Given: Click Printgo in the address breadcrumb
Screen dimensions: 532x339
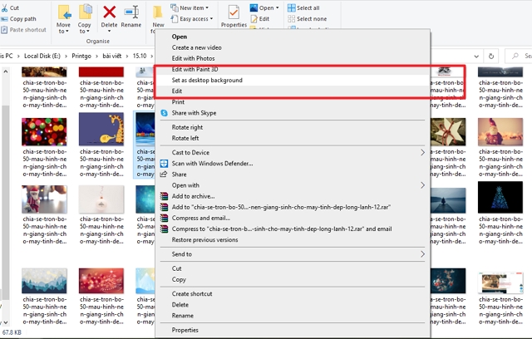Looking at the screenshot, I should [84, 56].
